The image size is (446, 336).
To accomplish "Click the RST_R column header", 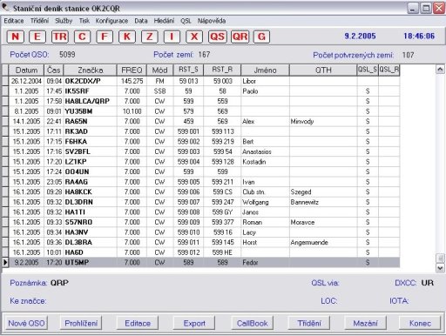I will (222, 71).
